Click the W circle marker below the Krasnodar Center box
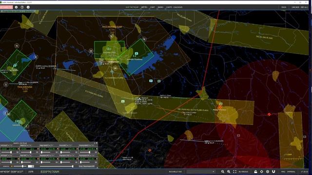 115,68
